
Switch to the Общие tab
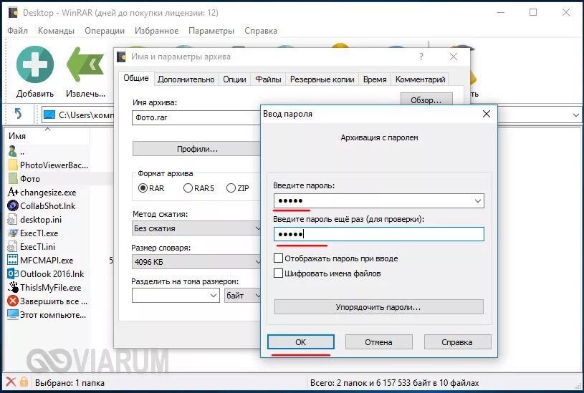136,78
